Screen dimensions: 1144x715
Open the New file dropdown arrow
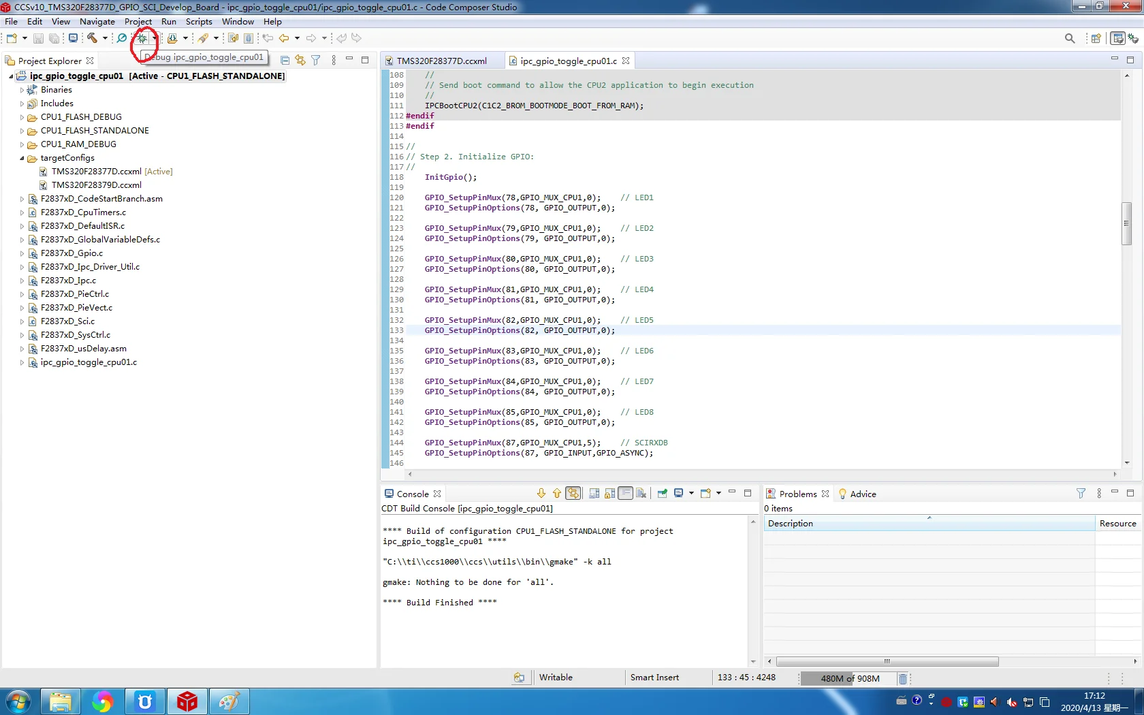[25, 38]
